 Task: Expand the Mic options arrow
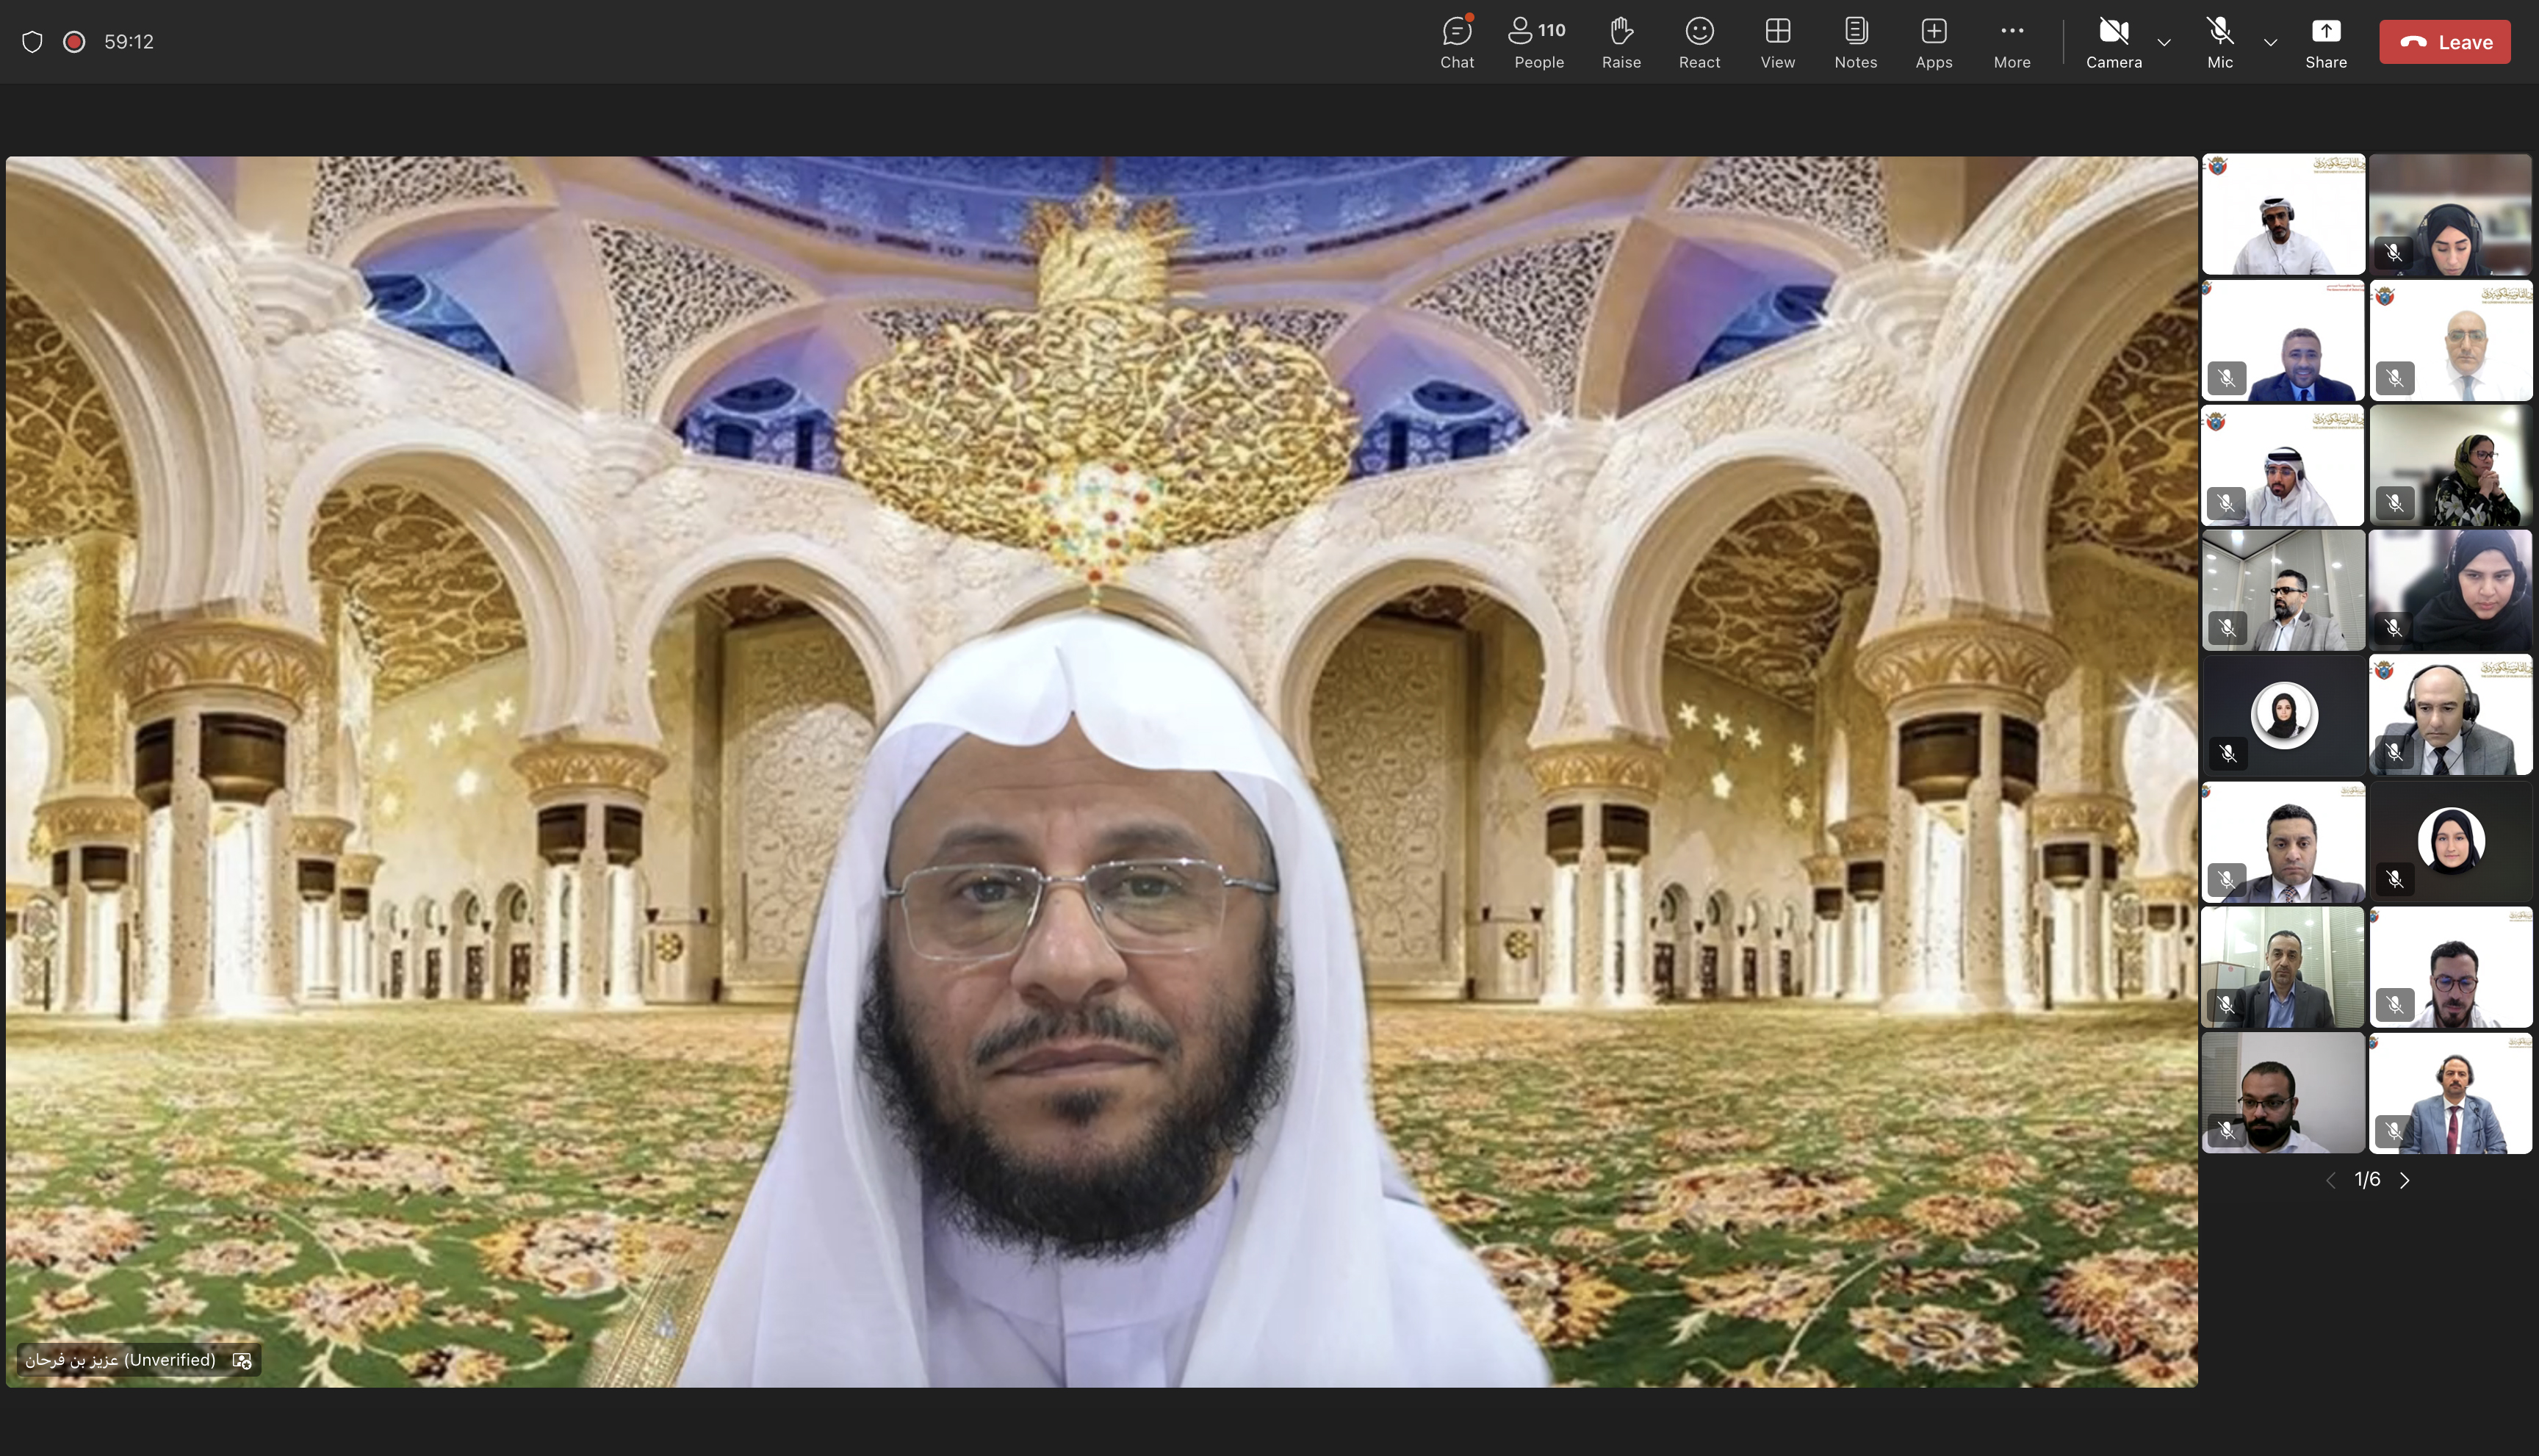(2270, 42)
